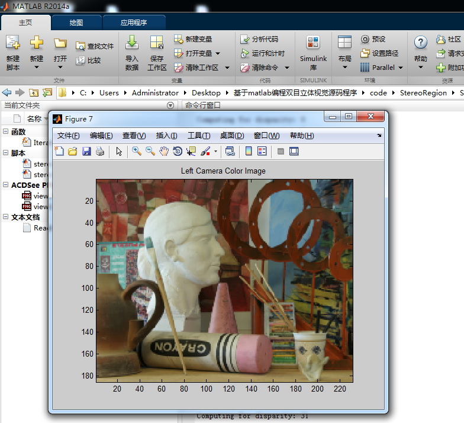Open the File (文件) menu in Figure 7
The height and width of the screenshot is (423, 464).
[69, 136]
